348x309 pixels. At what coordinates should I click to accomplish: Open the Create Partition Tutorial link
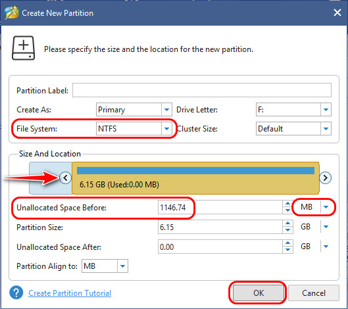coord(70,293)
